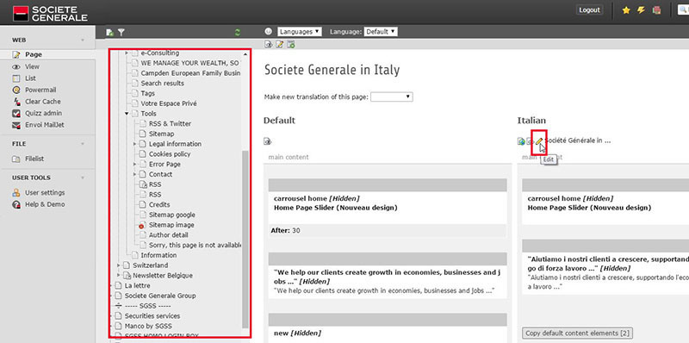Click the Societe Generale logo

coord(51,13)
